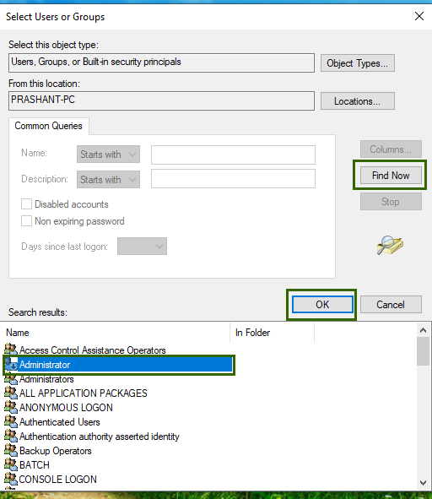Click the Access Control Assistance Operators group icon
This screenshot has width=432, height=499.
coord(11,350)
